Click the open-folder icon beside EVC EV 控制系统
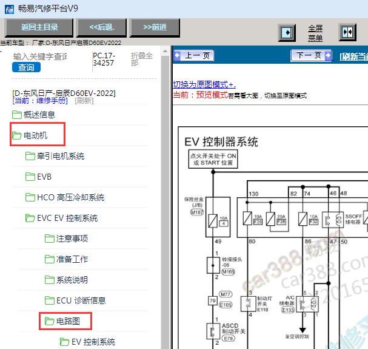368x349 pixels. pos(30,218)
